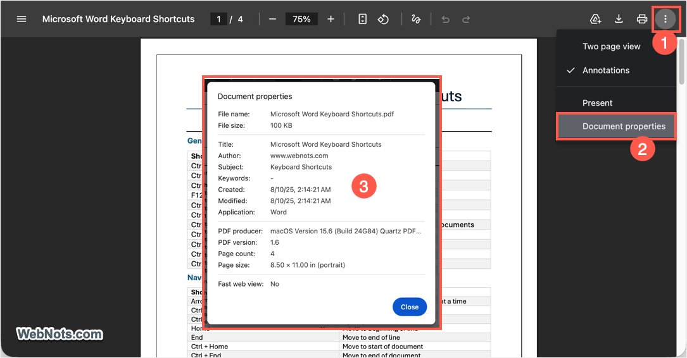This screenshot has width=687, height=358.
Task: Click the redo arrow icon
Action: click(x=466, y=19)
